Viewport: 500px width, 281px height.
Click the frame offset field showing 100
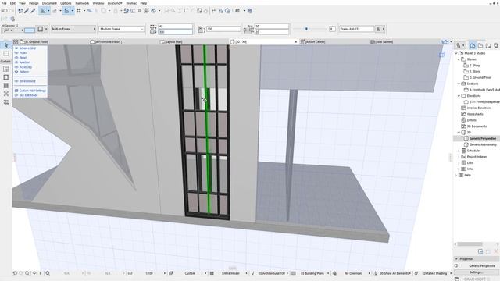coord(223,29)
